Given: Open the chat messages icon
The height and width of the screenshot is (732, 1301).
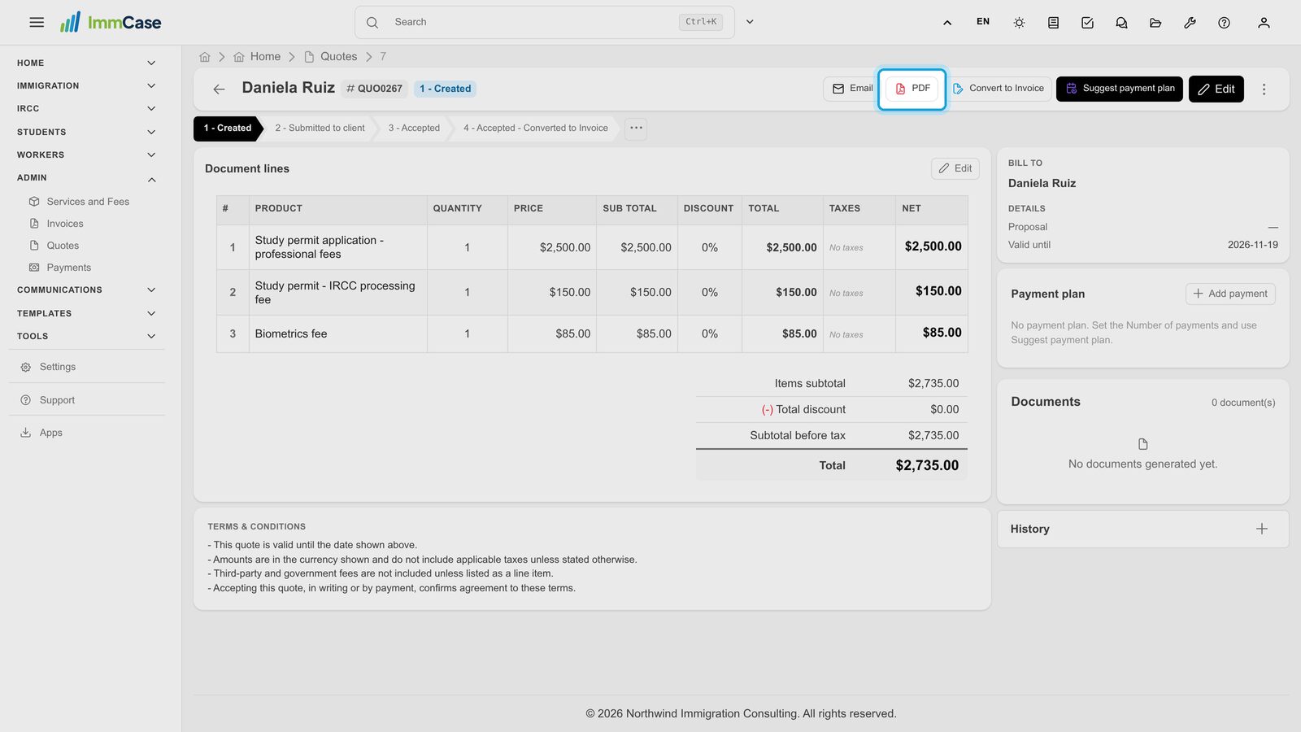Looking at the screenshot, I should point(1121,23).
